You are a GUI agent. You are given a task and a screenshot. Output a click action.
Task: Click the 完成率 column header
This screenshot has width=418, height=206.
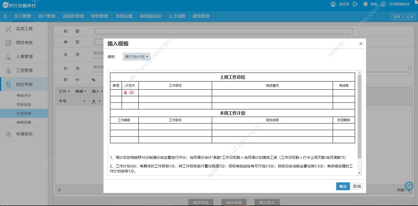pos(344,86)
